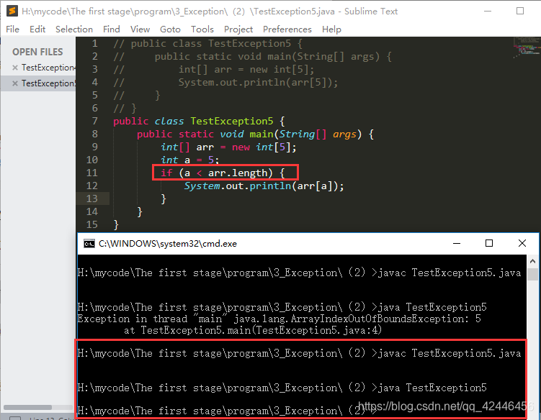
Task: Click the cmd.exe window icon
Action: [89, 244]
